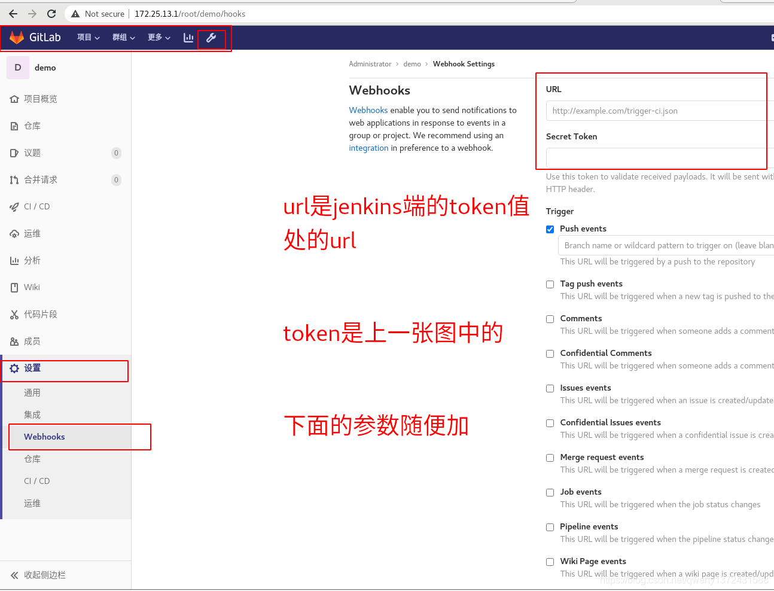Click the demo project avatar D
Screen dimensions: 774x591
(18, 68)
